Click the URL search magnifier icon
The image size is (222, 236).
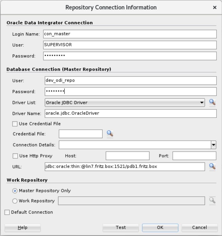[x=212, y=167]
